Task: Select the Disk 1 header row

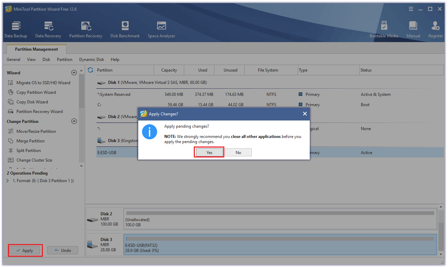Action: 270,82
